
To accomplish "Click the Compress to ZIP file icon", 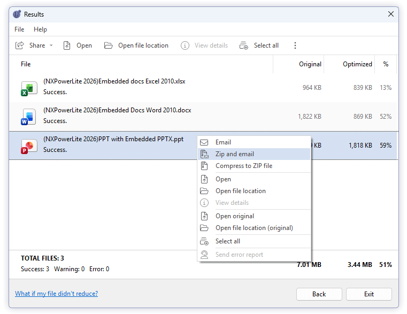I will [204, 166].
